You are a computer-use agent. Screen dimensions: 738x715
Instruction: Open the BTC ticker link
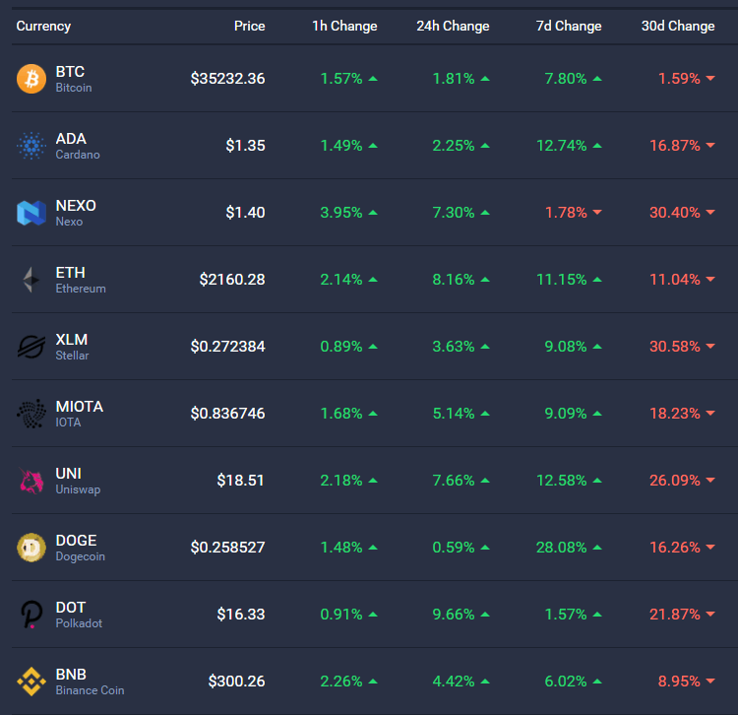click(70, 72)
